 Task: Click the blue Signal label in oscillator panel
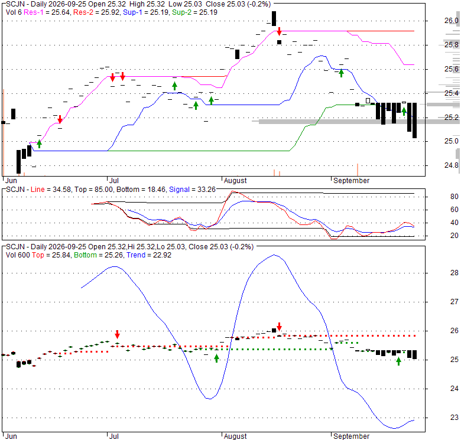click(x=179, y=190)
